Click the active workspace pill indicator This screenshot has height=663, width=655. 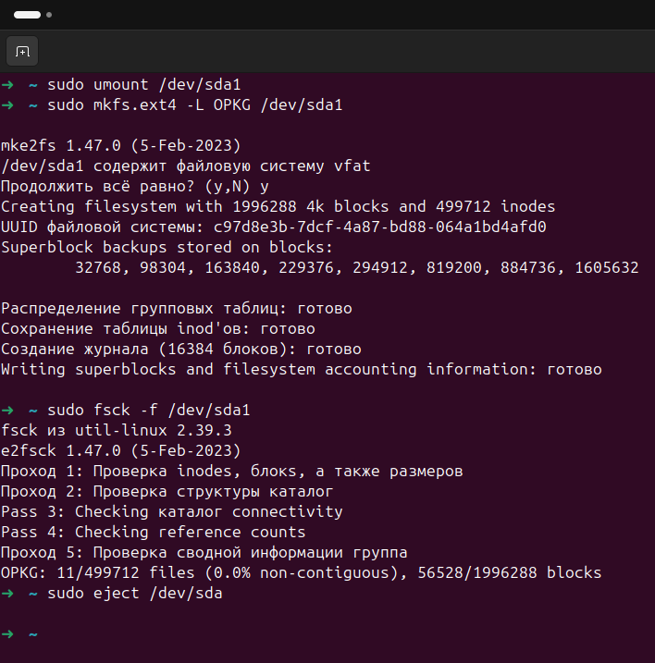coord(27,15)
